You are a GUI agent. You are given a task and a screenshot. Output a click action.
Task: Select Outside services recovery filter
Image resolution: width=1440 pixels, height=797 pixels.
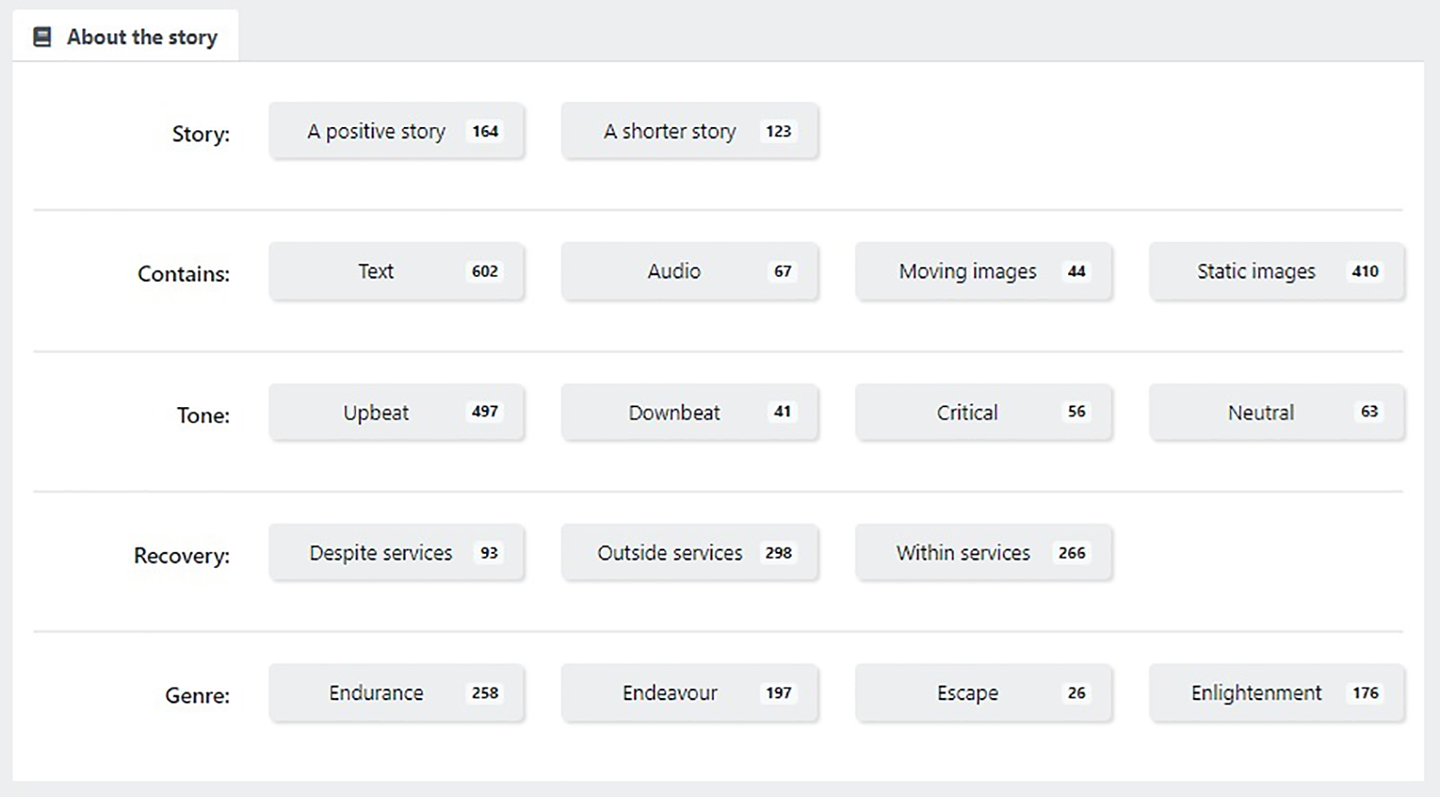point(689,553)
